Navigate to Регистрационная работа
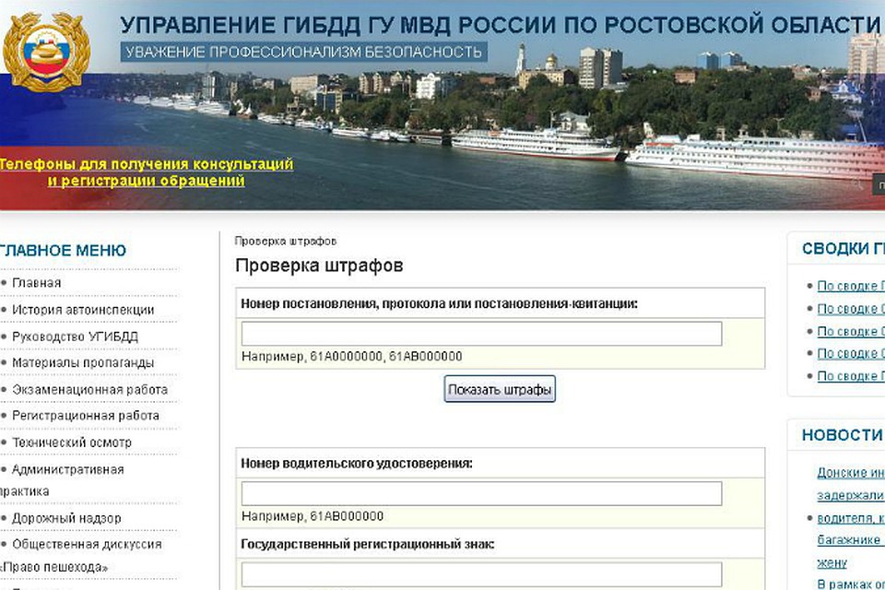The image size is (885, 590). [86, 416]
